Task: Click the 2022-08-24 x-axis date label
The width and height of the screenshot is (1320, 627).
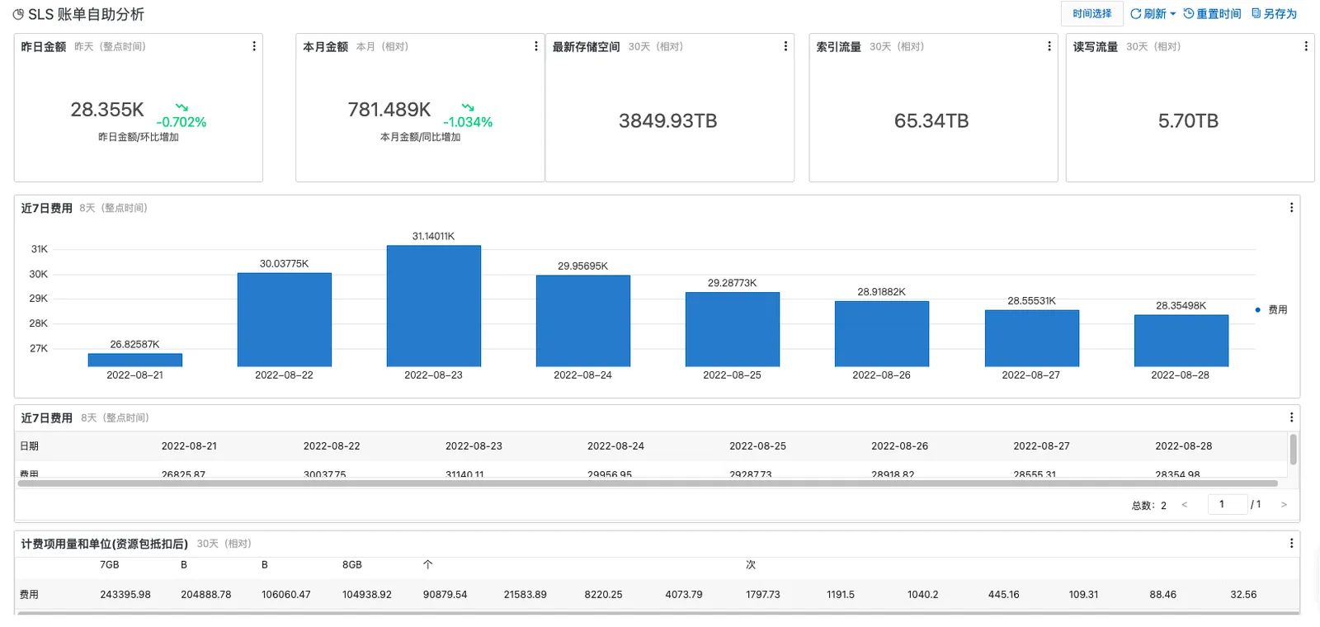Action: point(582,375)
